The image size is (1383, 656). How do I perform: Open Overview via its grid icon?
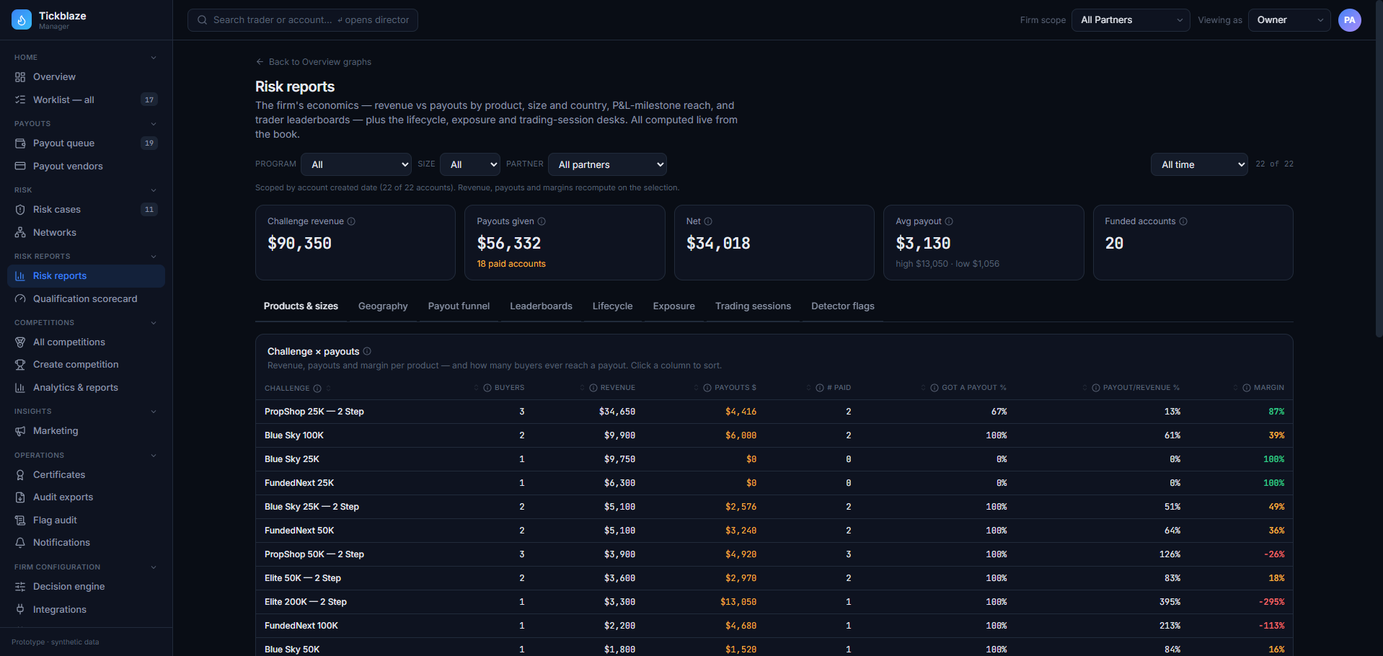point(20,77)
